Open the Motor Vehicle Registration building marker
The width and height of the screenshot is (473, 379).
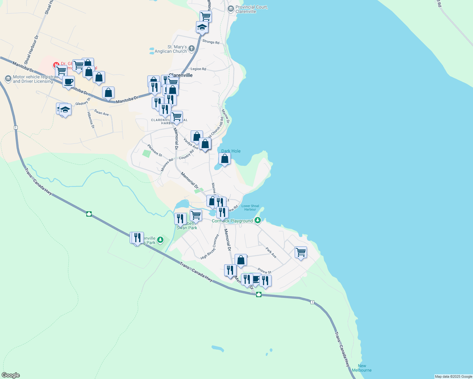pyautogui.click(x=8, y=78)
